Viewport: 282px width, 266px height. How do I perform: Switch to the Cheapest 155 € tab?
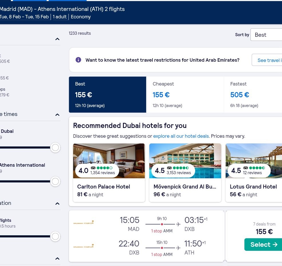185,95
